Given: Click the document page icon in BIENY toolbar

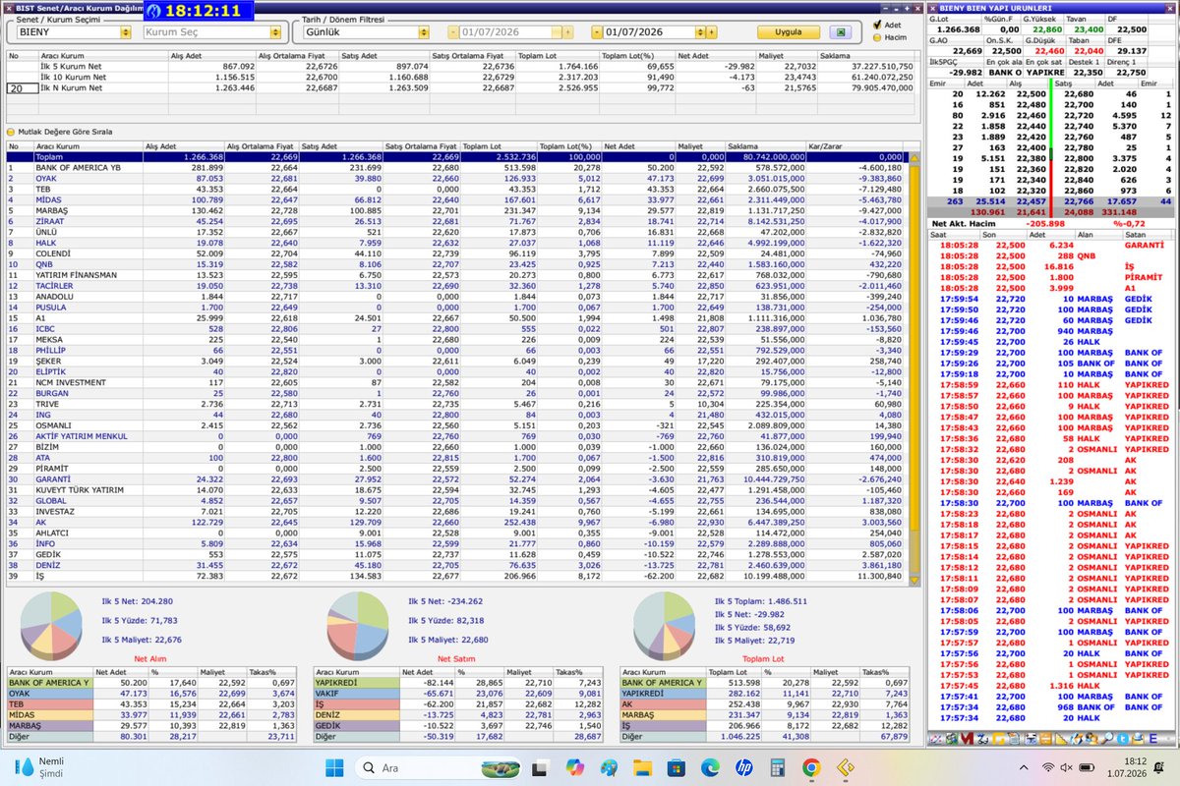Looking at the screenshot, I should [x=1014, y=738].
